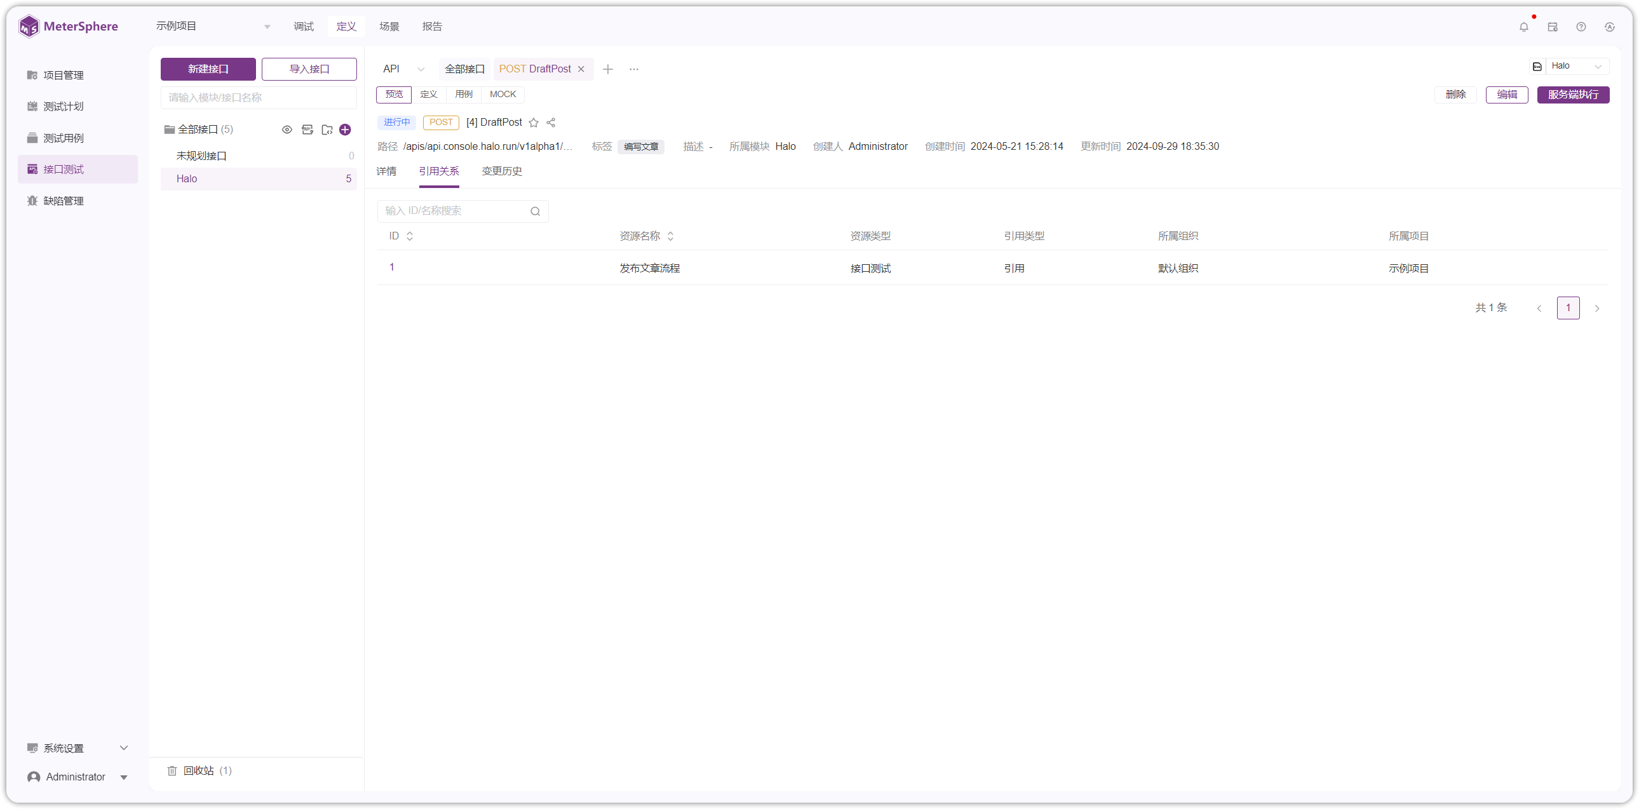
Task: Open 测试计划 in the sidebar
Action: tap(78, 107)
